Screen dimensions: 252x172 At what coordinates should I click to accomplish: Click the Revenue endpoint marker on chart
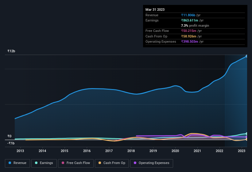click(247, 56)
